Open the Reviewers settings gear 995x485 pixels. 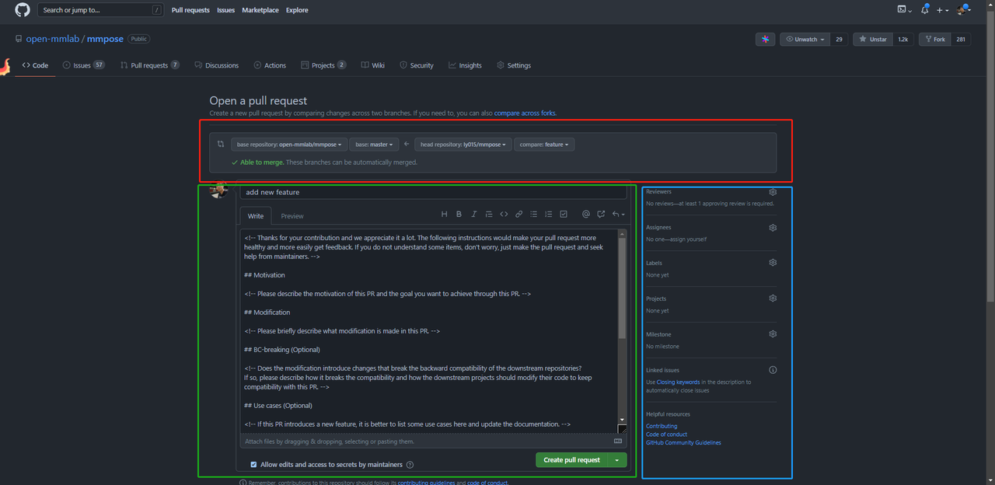(x=772, y=191)
